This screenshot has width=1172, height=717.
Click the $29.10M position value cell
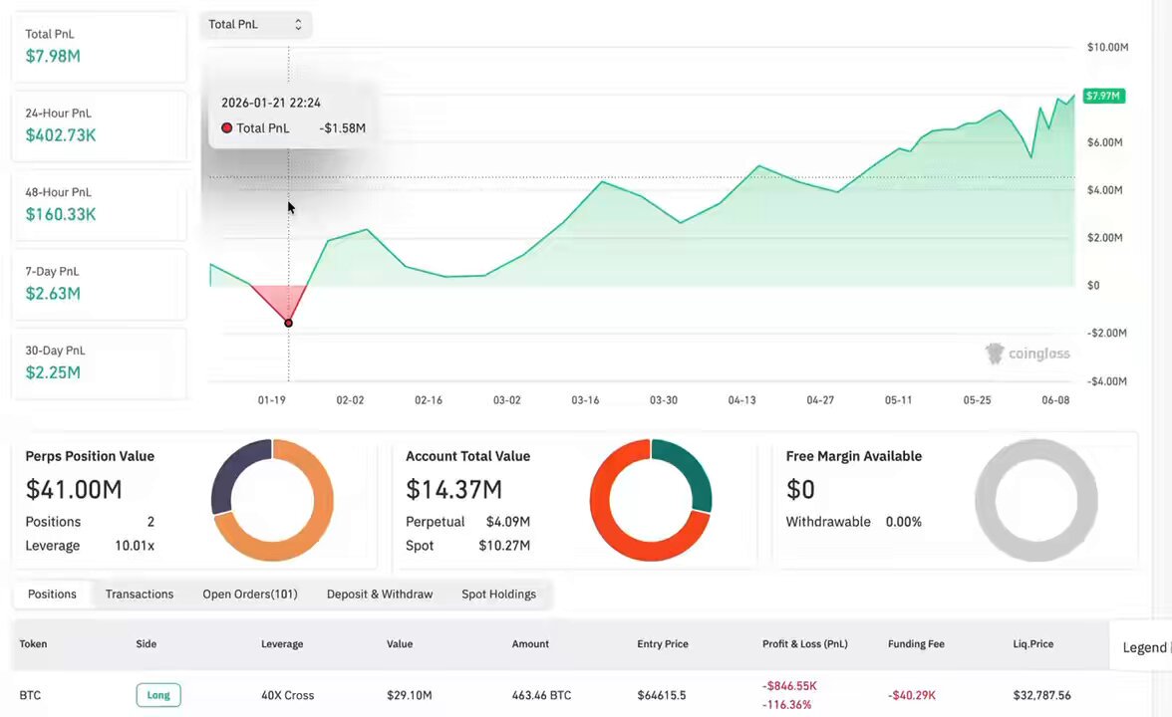[x=409, y=695]
